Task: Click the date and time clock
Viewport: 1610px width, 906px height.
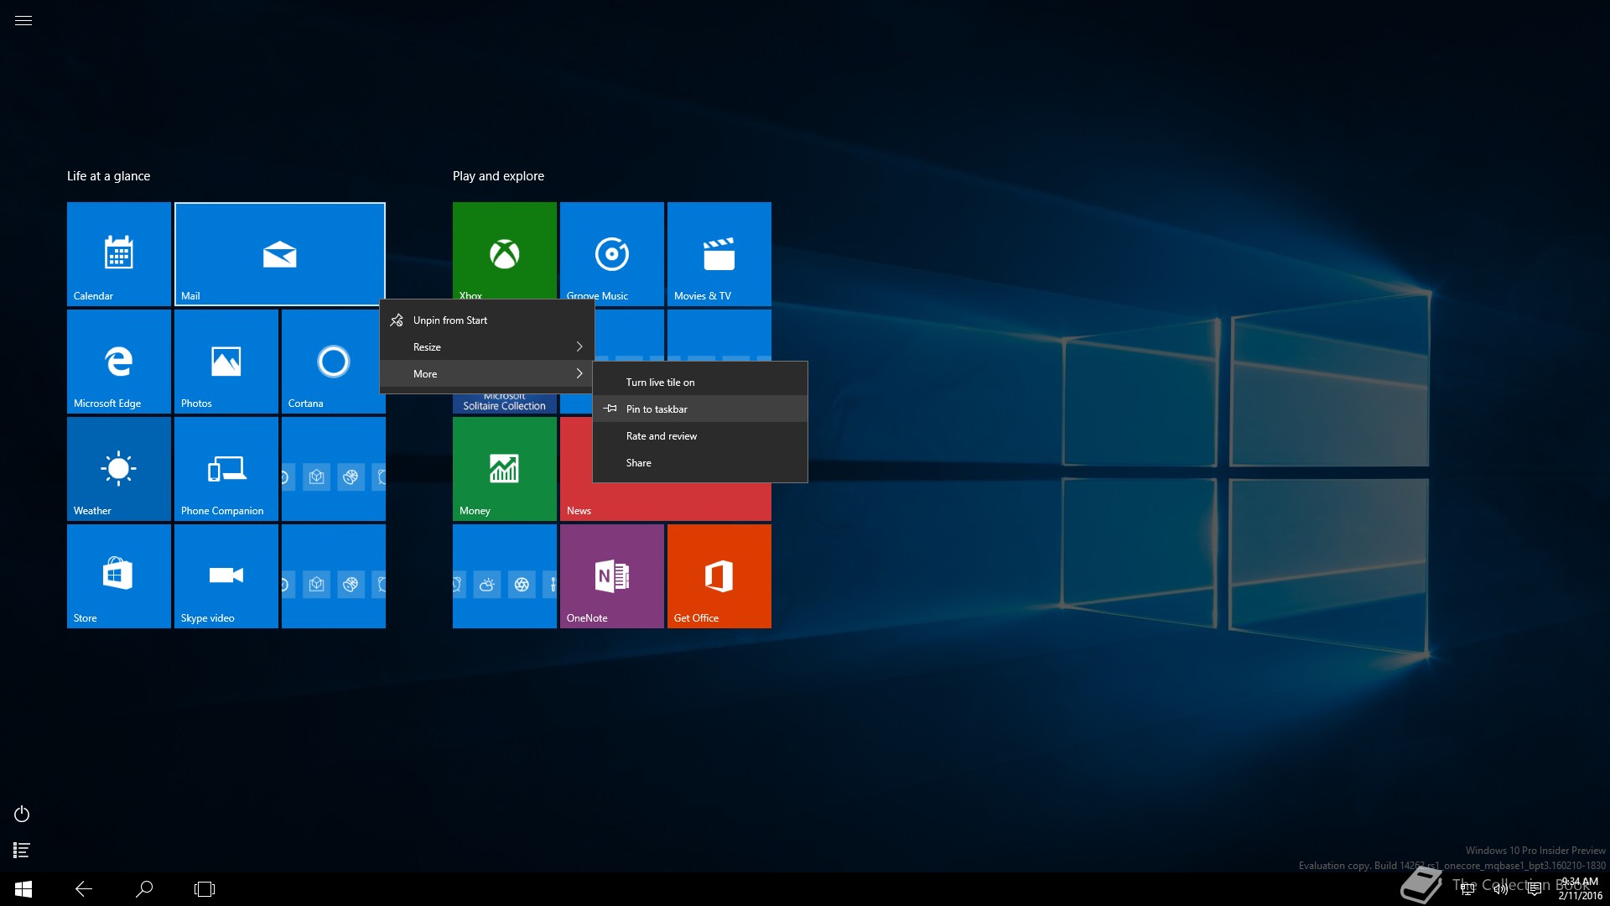Action: point(1580,889)
